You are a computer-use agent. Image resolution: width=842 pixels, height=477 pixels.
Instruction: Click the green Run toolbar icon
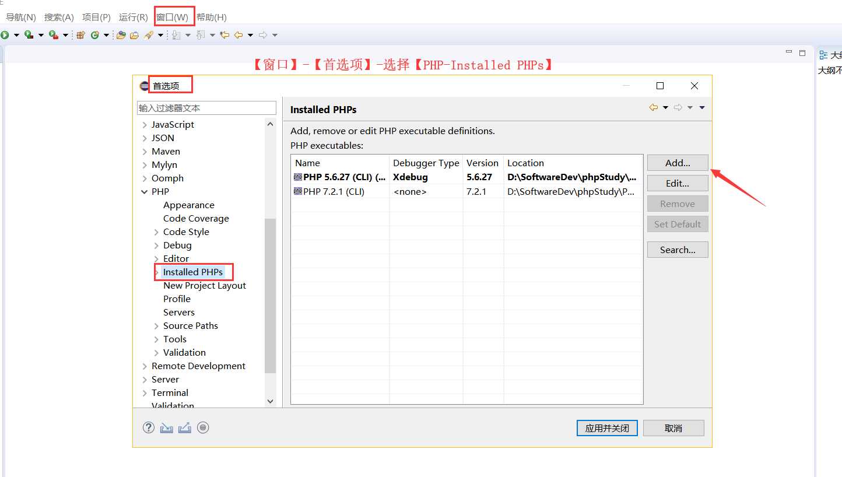tap(5, 35)
